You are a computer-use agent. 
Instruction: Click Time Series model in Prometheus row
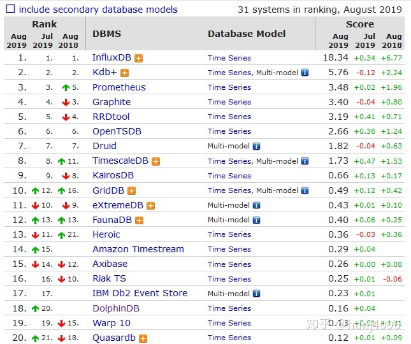tap(229, 87)
